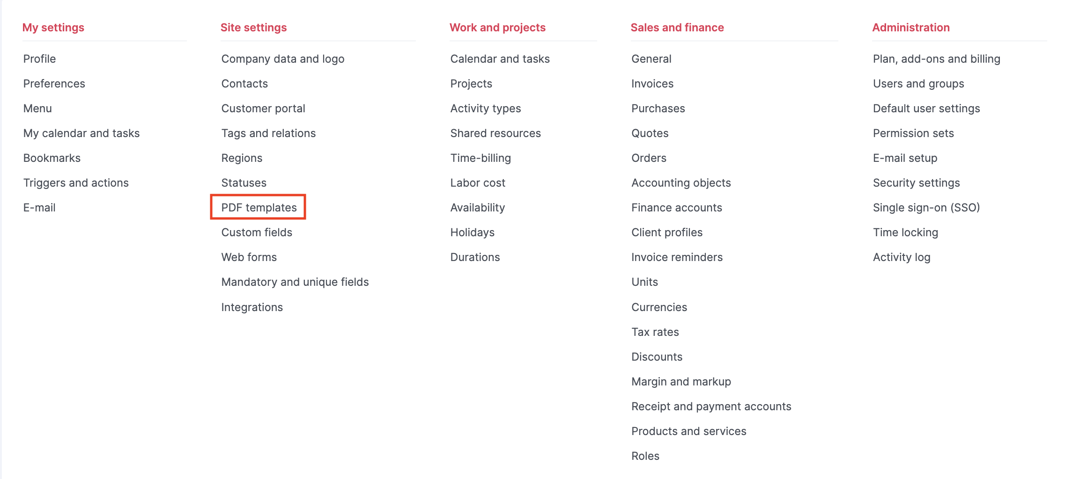The width and height of the screenshot is (1065, 479).
Task: Open Products and services
Action: 688,431
